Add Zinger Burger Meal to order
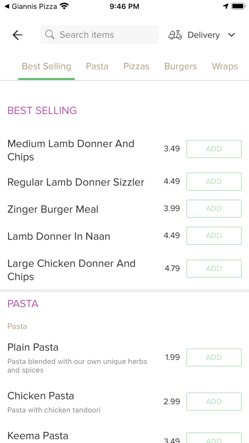The height and width of the screenshot is (443, 249). pyautogui.click(x=214, y=209)
